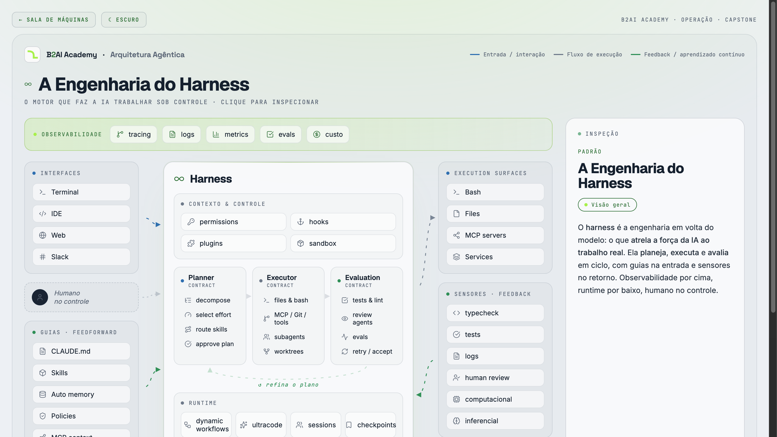Viewport: 777px width, 437px height.
Task: Click Entrada / interação legend entry
Action: [x=507, y=54]
